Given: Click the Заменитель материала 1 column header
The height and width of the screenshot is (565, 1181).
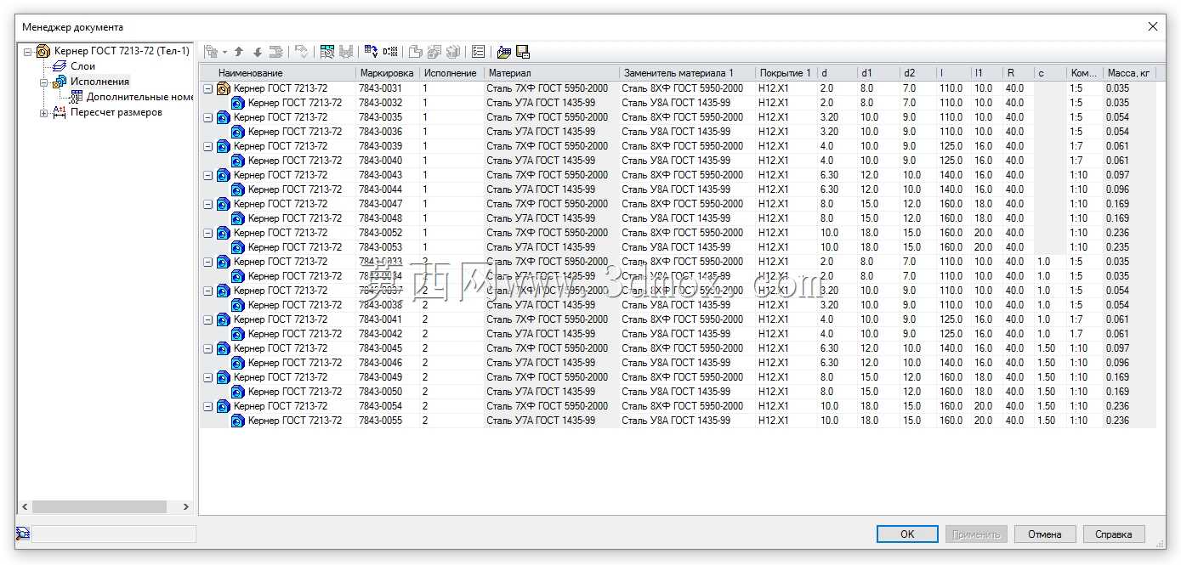Looking at the screenshot, I should (x=686, y=73).
